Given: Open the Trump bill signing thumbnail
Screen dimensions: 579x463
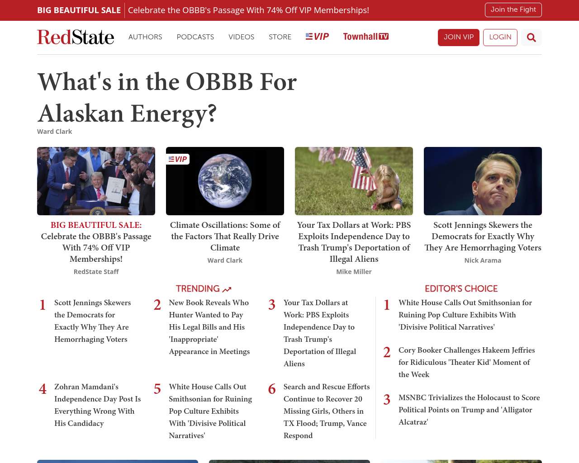Looking at the screenshot, I should click(x=96, y=181).
